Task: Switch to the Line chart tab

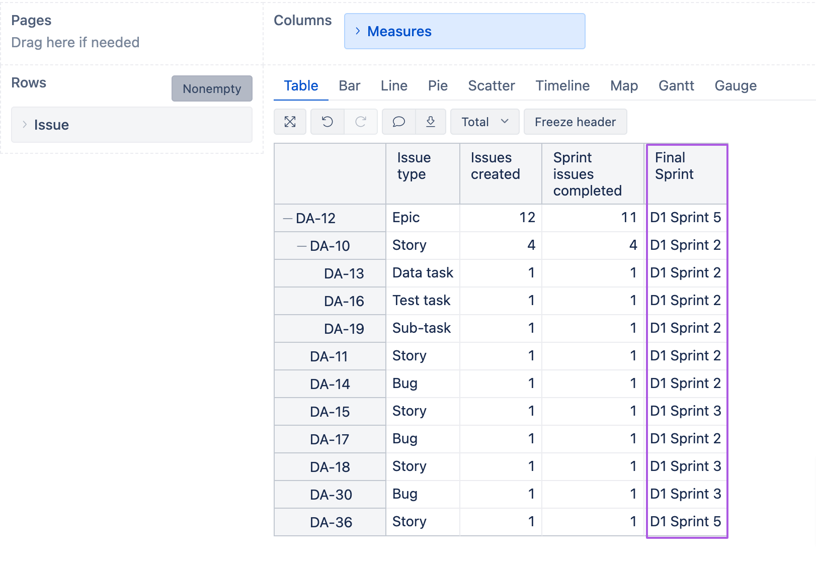Action: click(x=394, y=85)
